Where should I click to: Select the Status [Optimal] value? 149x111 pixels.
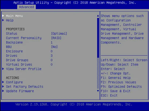[59, 33]
